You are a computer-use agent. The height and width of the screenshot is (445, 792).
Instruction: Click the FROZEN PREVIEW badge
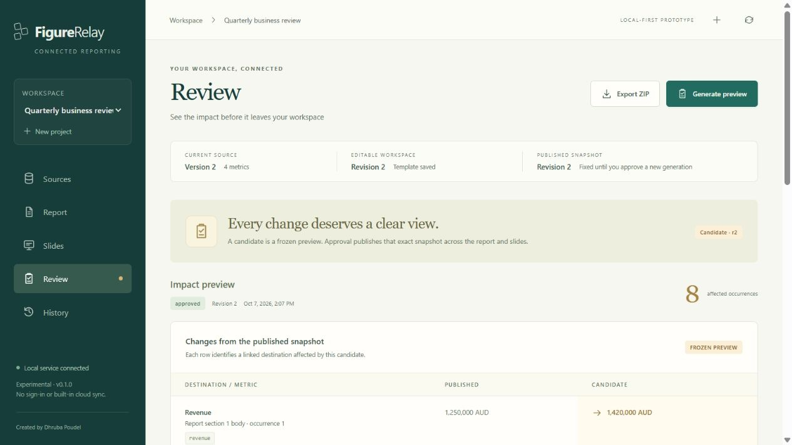(x=714, y=347)
